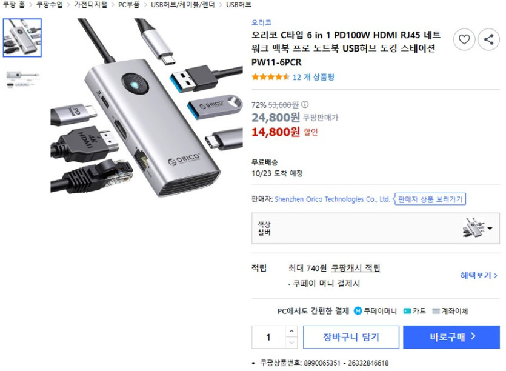Image resolution: width=506 pixels, height=371 pixels.
Task: Visit the Shenzhen Orico Technologies seller link
Action: [332, 198]
